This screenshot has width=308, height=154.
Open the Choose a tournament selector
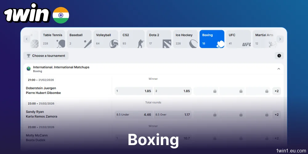pos(46,56)
